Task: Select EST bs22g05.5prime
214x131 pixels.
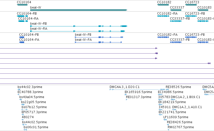Action: 23,105
